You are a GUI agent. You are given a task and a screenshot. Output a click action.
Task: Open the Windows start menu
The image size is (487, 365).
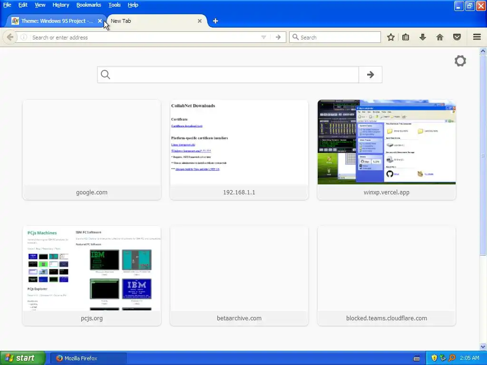pos(22,358)
